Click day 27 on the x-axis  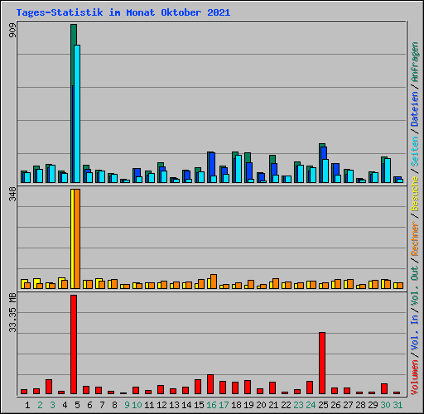(348, 405)
